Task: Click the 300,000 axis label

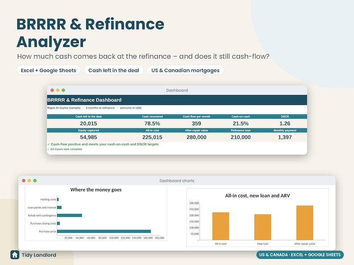Action: pyautogui.click(x=194, y=203)
